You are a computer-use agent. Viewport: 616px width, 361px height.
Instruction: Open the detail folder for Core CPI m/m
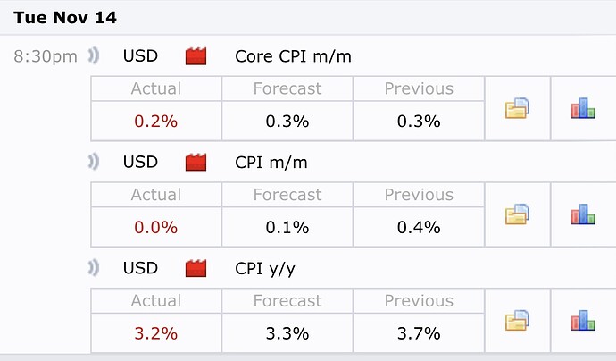[x=518, y=109]
